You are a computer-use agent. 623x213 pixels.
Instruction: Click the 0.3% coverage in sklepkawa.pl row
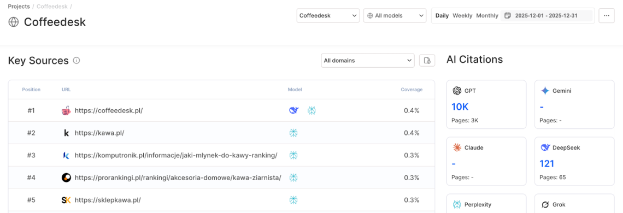412,200
